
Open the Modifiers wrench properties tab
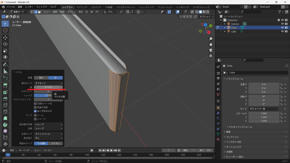(218, 113)
